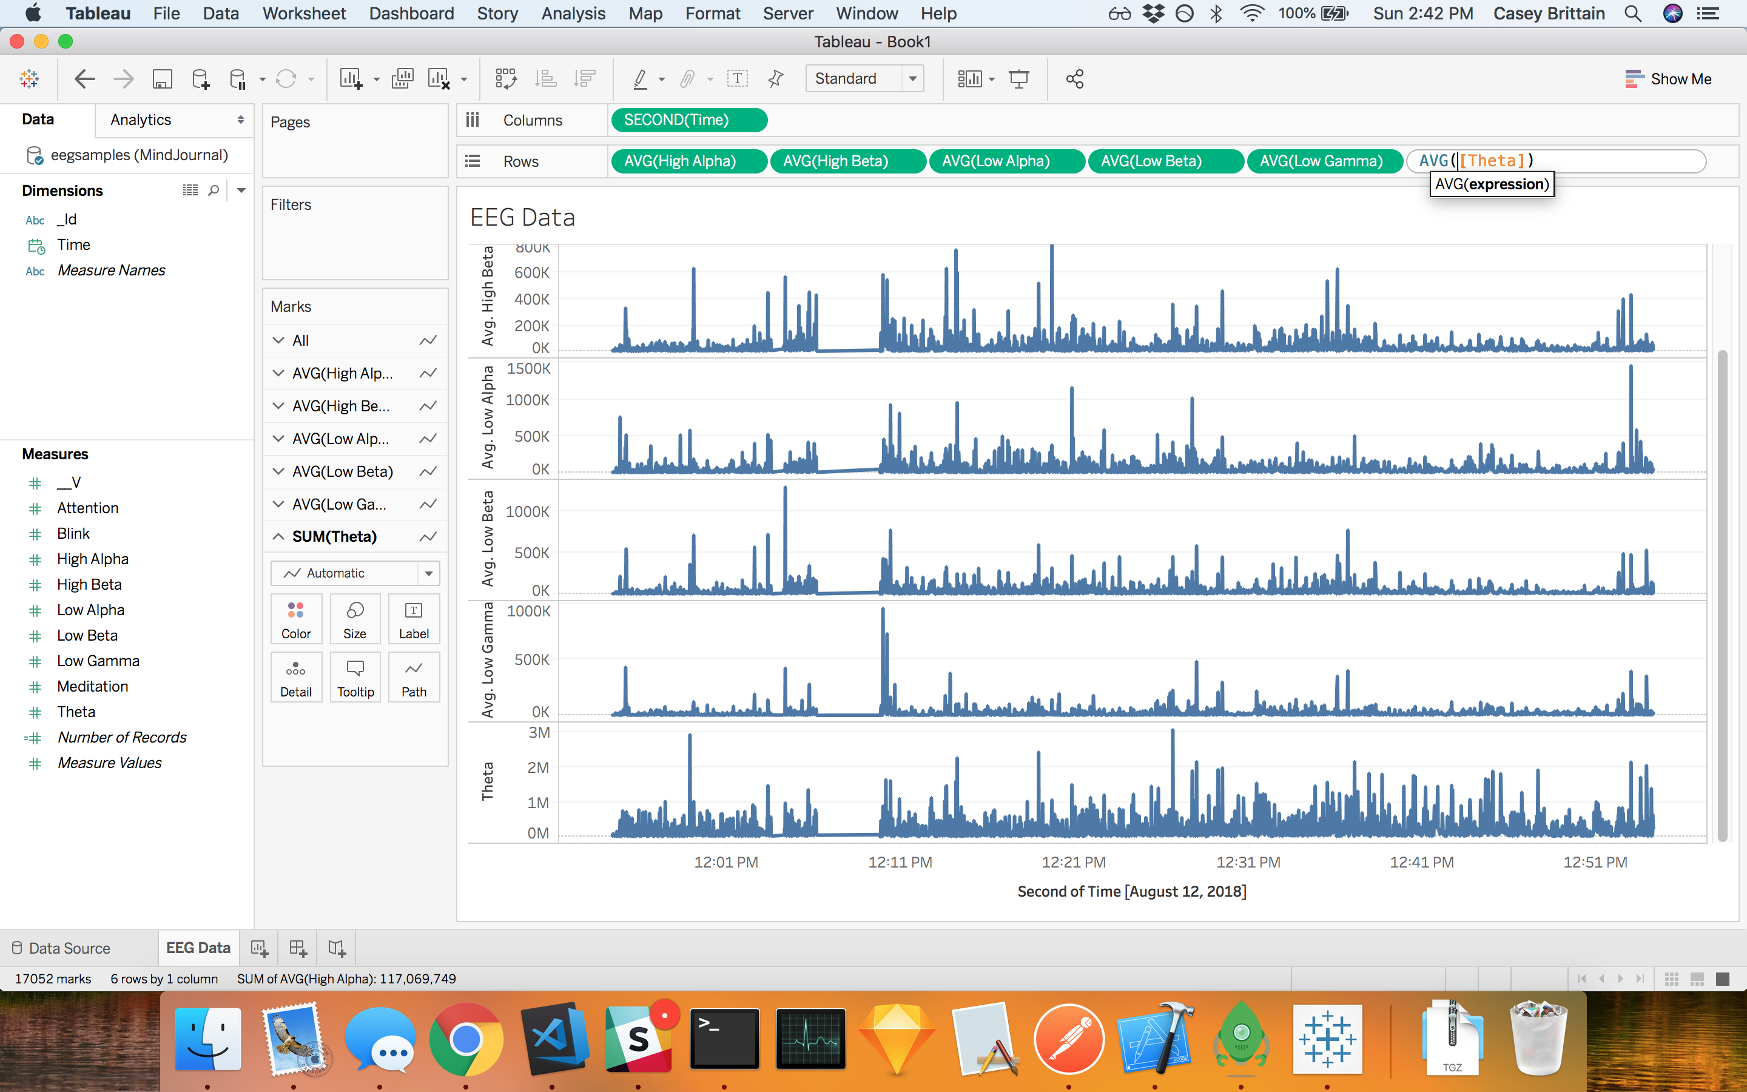The width and height of the screenshot is (1747, 1092).
Task: Collapse the SUM(Theta) marks card
Action: tap(278, 536)
